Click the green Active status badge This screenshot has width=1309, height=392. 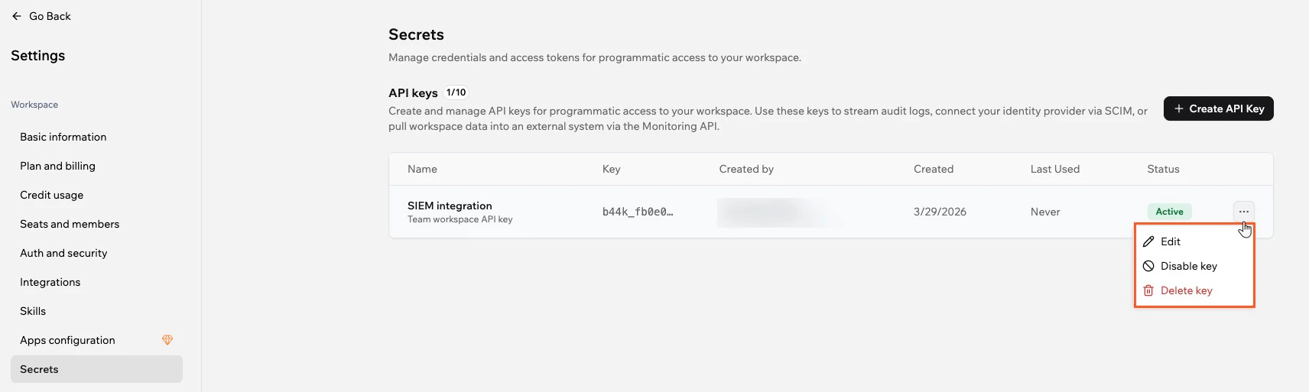(1169, 212)
